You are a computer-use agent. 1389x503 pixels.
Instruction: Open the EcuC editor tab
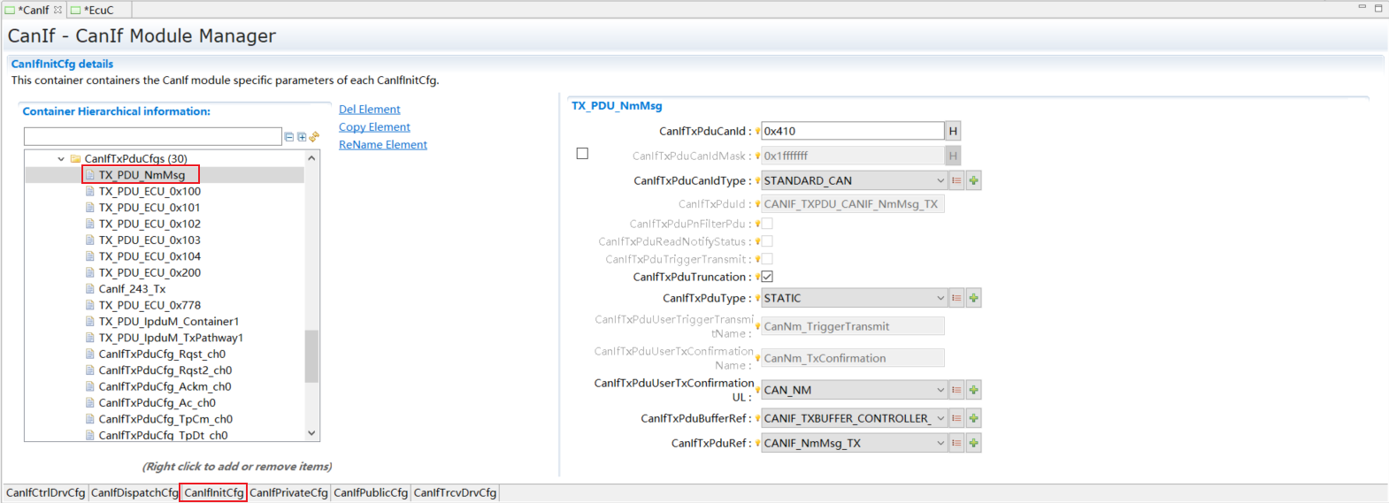[98, 10]
